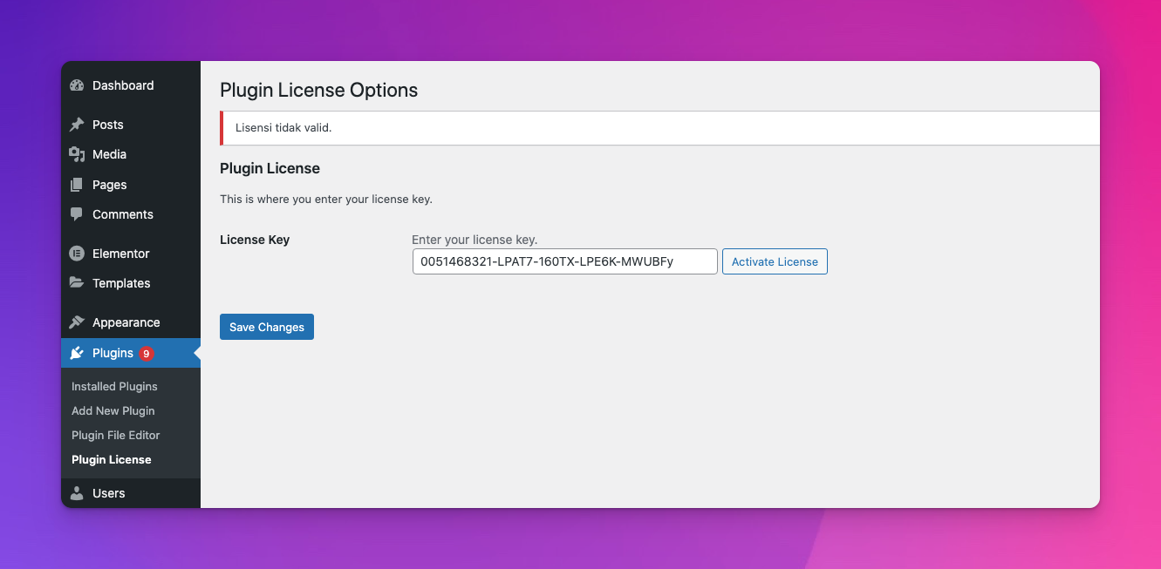Focus the license key input field
Image resolution: width=1161 pixels, height=569 pixels.
coord(564,261)
